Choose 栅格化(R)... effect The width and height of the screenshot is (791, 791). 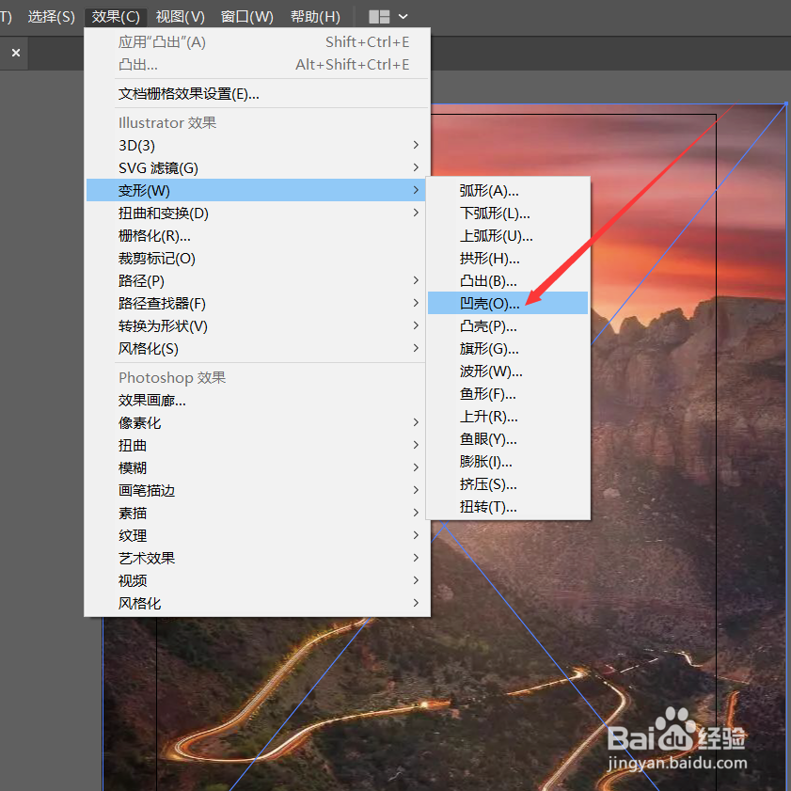point(258,235)
